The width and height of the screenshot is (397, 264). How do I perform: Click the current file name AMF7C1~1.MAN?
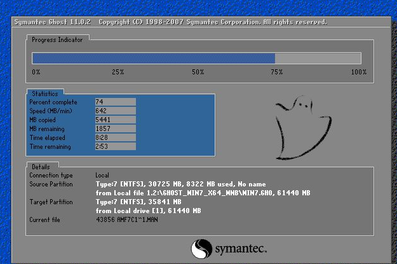point(137,219)
